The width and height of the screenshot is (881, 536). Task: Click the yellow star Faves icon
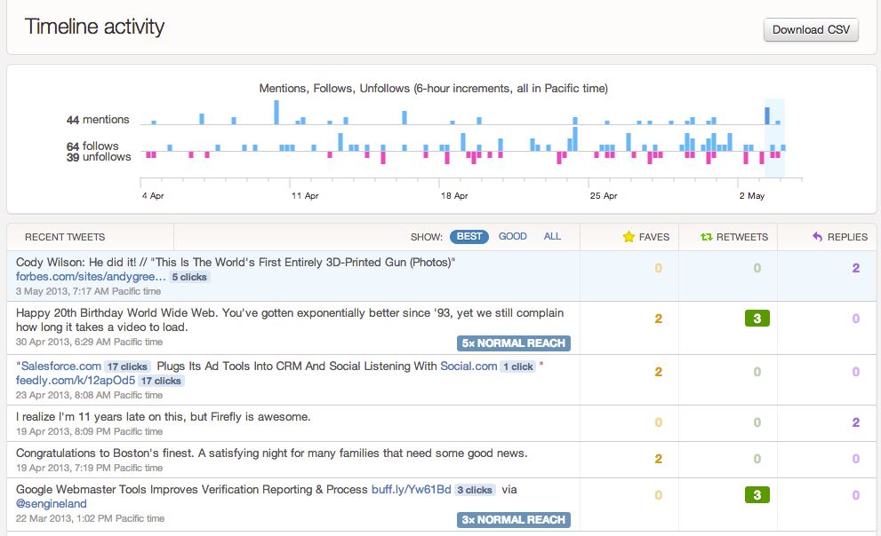(629, 237)
